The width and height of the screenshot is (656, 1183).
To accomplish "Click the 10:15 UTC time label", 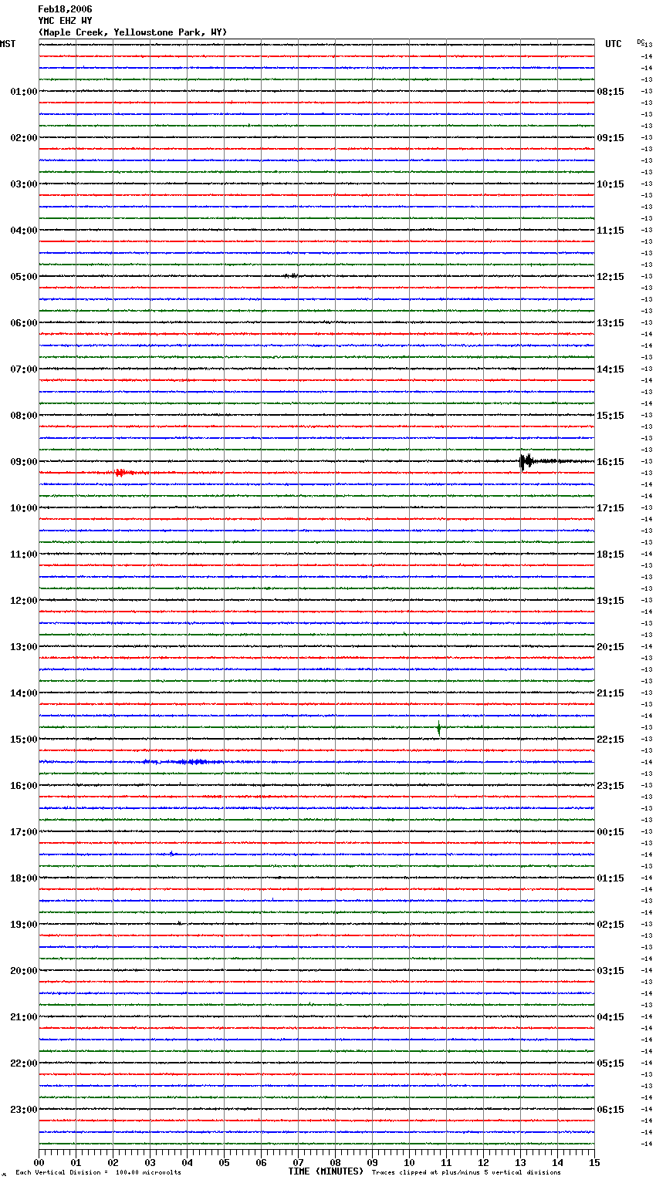I will 610,184.
